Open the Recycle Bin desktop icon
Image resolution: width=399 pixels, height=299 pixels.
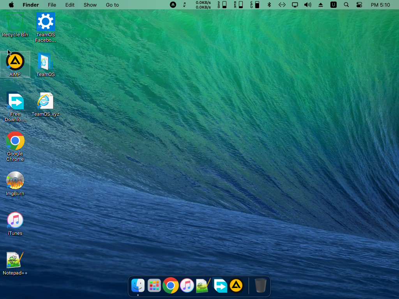tap(15, 25)
